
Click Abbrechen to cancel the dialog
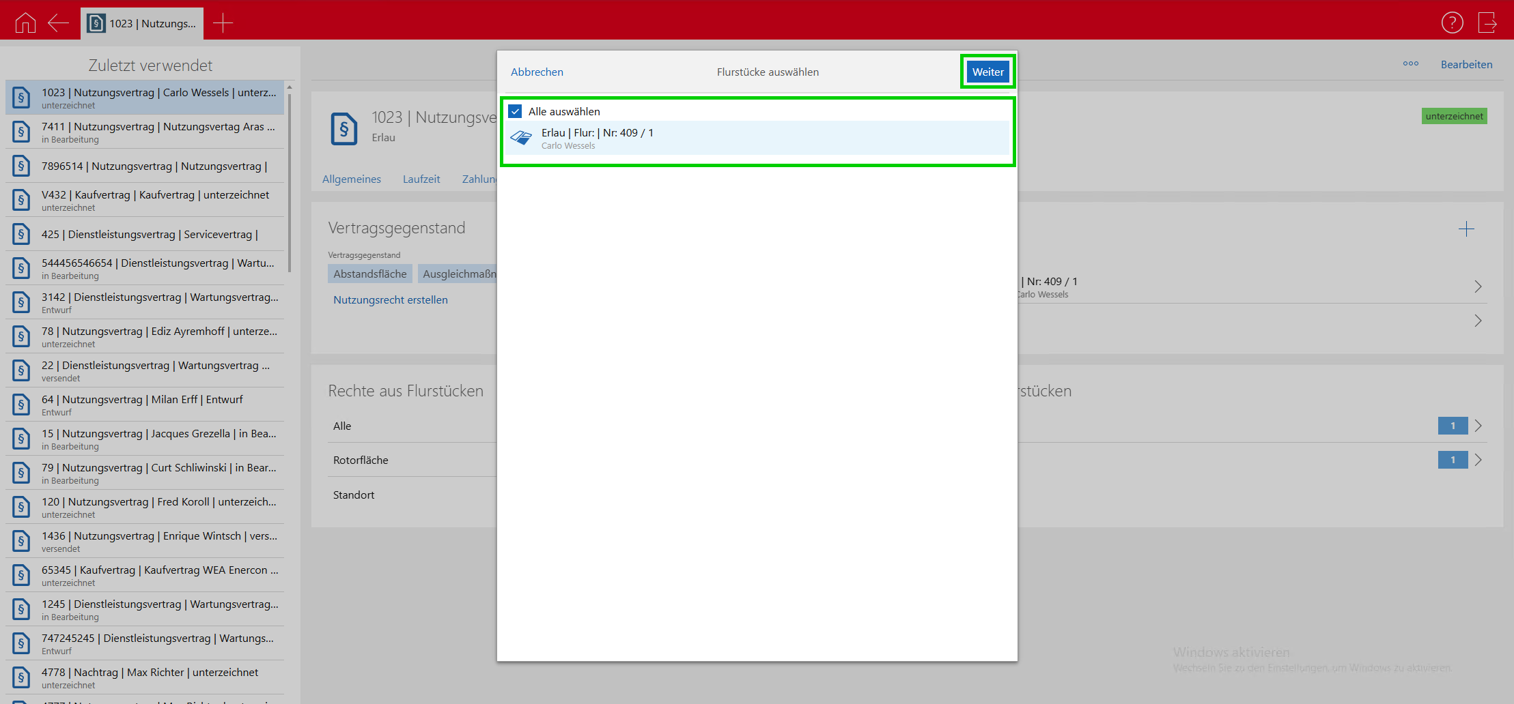click(x=537, y=72)
